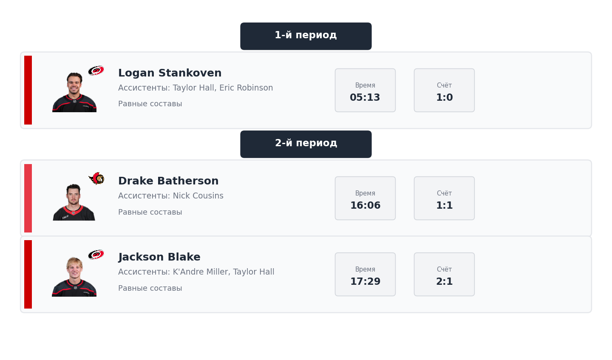Click the 16:06 time box
Image resolution: width=612 pixels, height=360 pixels.
[365, 198]
